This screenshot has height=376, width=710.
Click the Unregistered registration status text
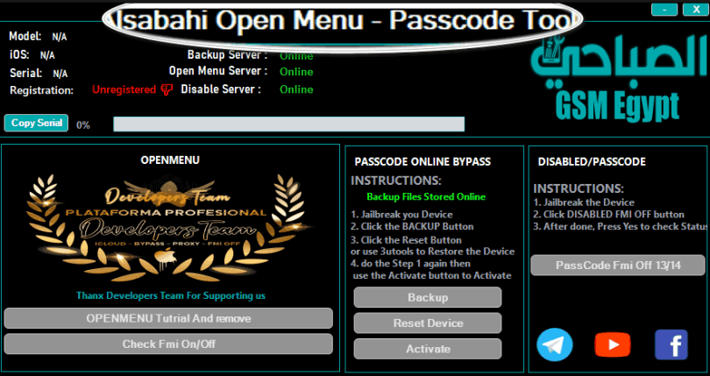pos(124,89)
